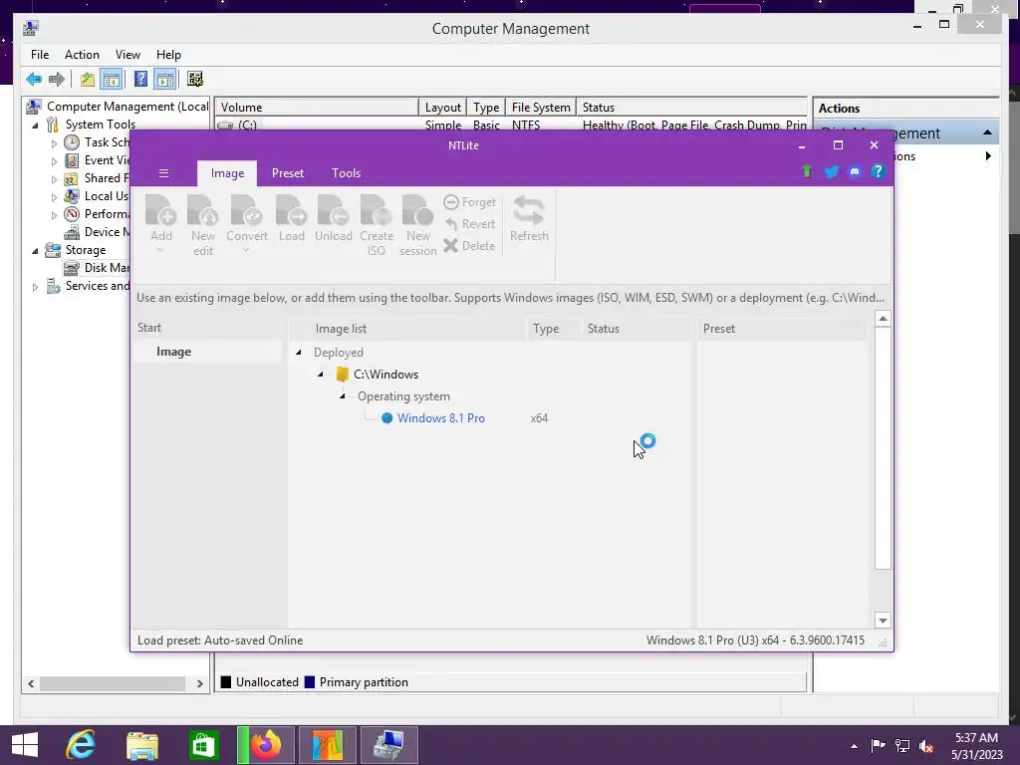Click the File System column header
The width and height of the screenshot is (1020, 765).
click(541, 108)
